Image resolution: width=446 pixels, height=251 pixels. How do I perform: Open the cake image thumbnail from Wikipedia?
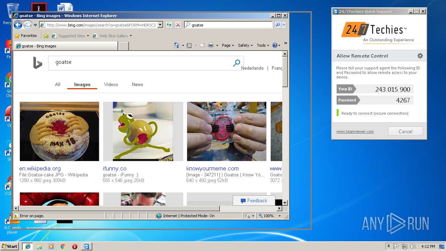pos(59,131)
